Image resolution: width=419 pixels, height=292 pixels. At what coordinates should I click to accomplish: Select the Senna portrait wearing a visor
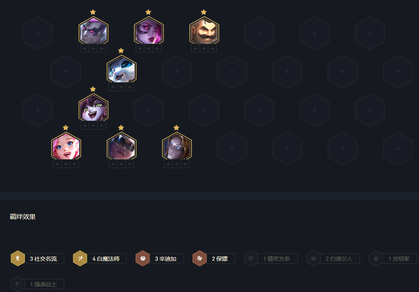coord(122,146)
